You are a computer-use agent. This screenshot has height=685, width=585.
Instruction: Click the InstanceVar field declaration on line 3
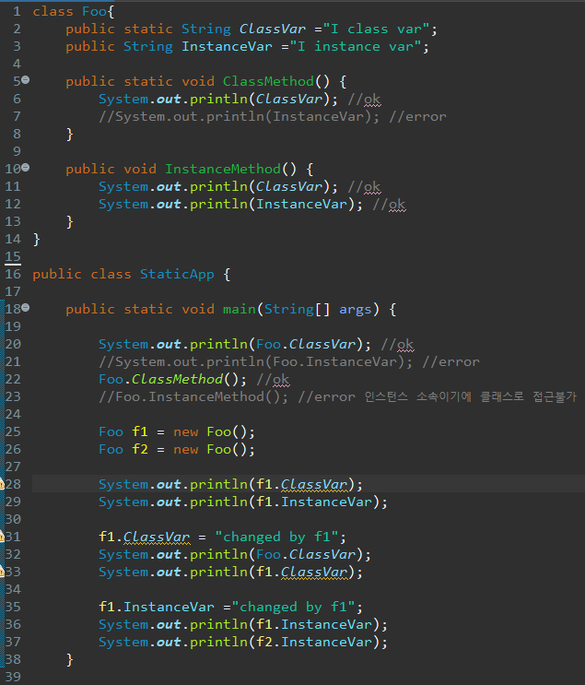227,46
